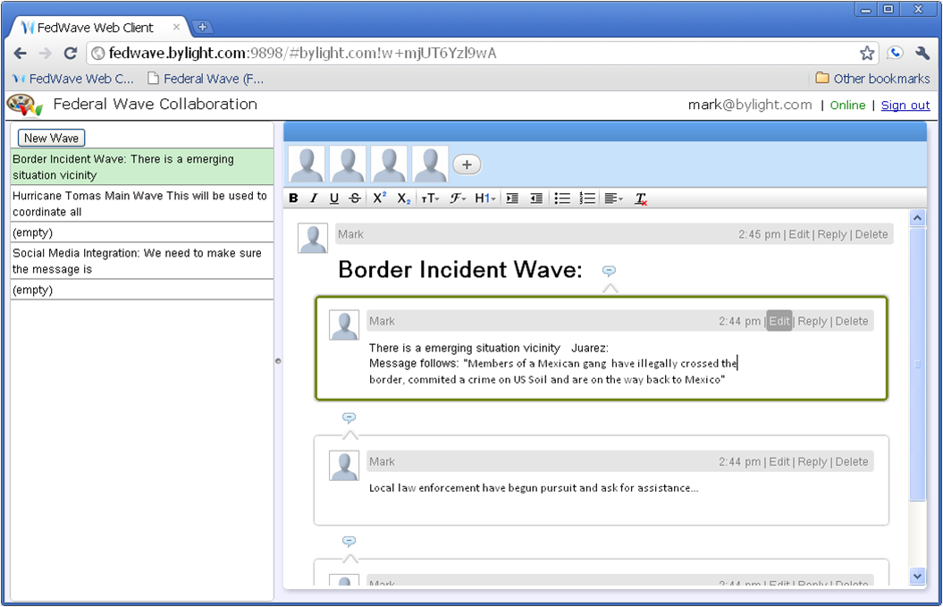Screen dimensions: 943x607
Task: Add a participant with the plus button
Action: tap(467, 164)
